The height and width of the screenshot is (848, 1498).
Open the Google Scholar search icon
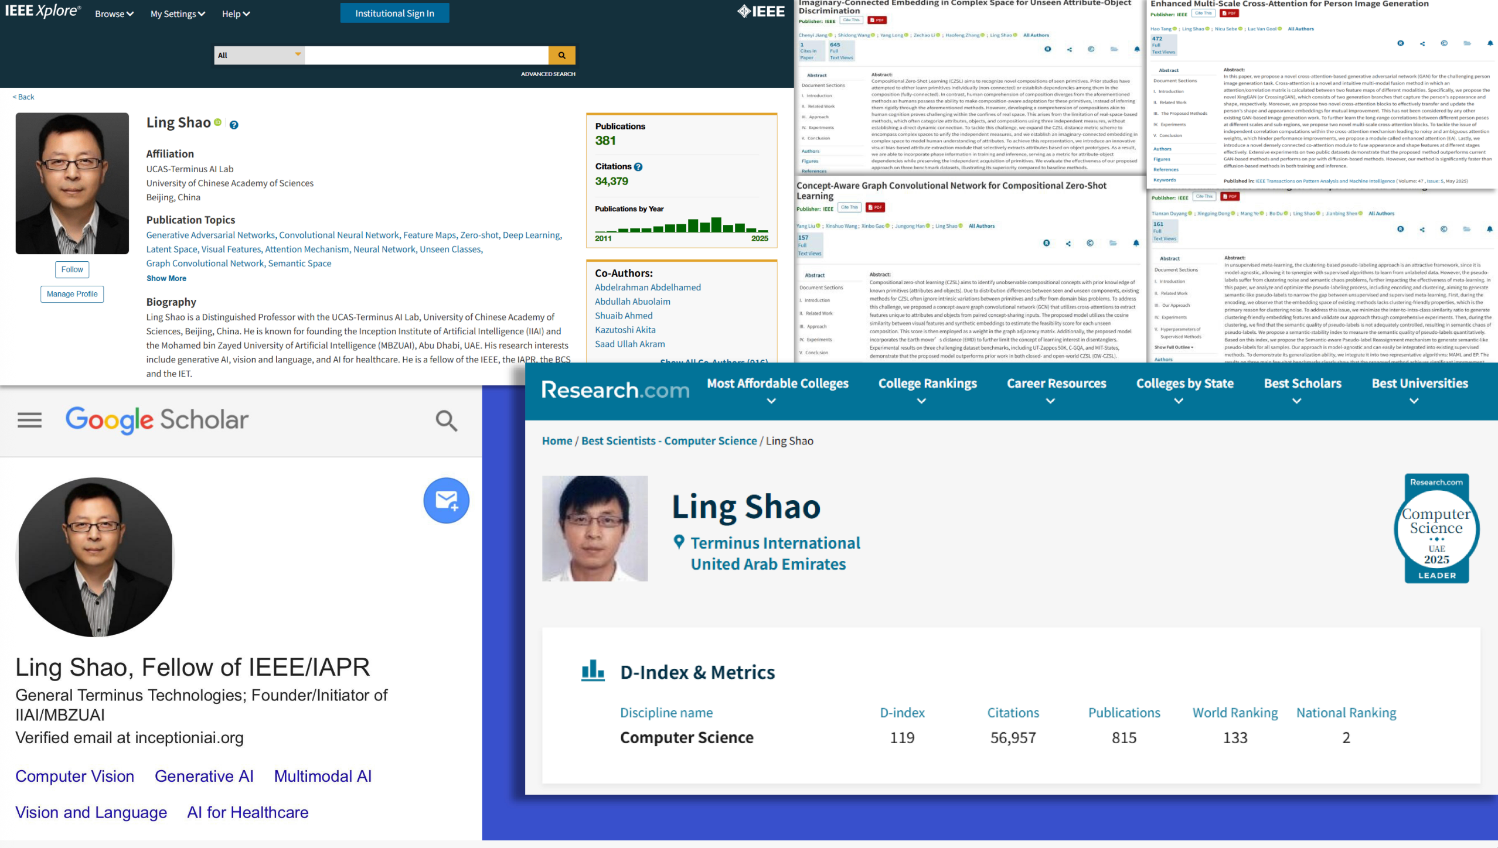click(446, 420)
